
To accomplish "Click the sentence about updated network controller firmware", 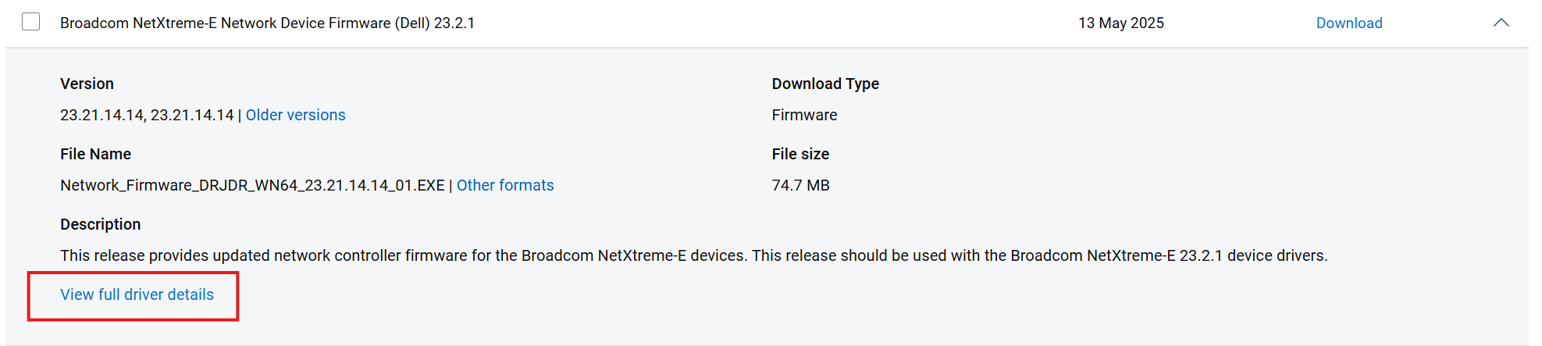I will pos(404,255).
